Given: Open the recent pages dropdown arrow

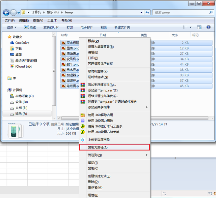Looking at the screenshot, I should click(19, 13).
